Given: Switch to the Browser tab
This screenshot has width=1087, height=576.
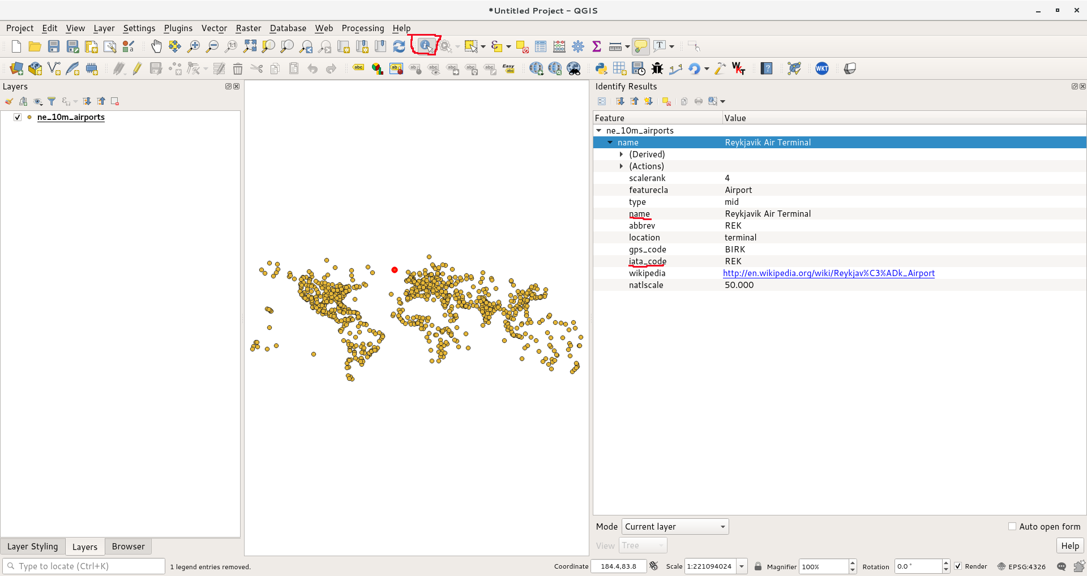Looking at the screenshot, I should 128,546.
